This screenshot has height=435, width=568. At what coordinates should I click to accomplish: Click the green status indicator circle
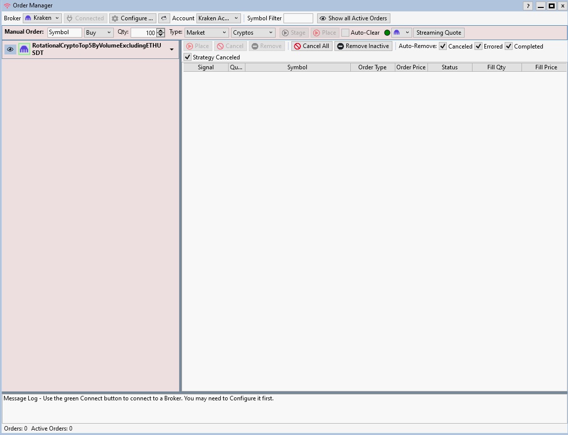click(x=387, y=33)
